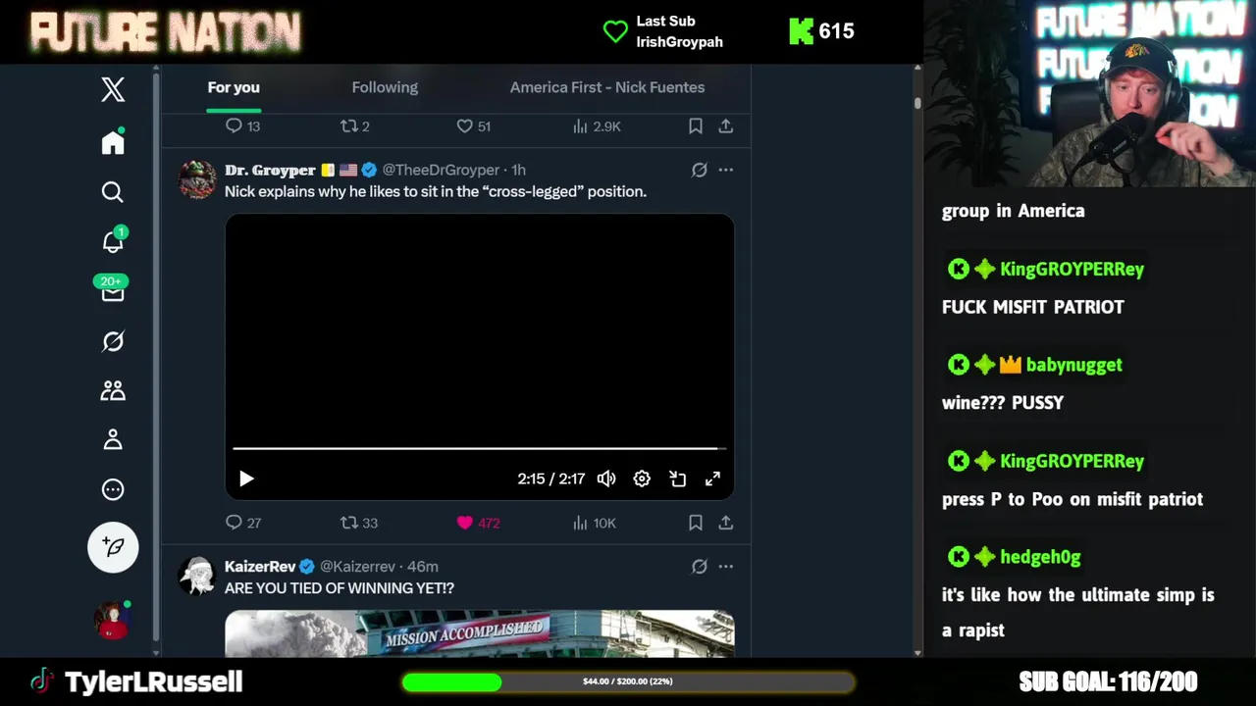Open @TheeDrGroyper handle link
The image size is (1256, 706).
pyautogui.click(x=441, y=170)
